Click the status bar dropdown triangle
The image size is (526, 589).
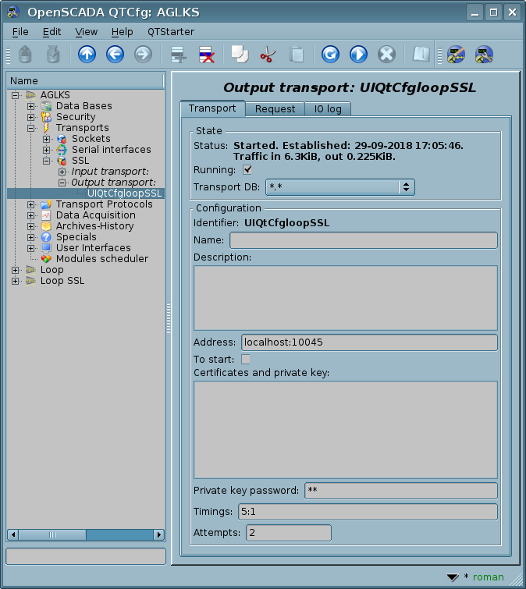[453, 577]
